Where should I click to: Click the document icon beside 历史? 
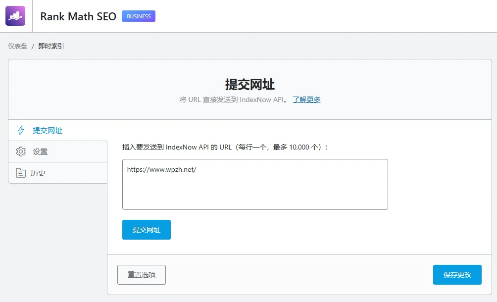click(x=20, y=173)
